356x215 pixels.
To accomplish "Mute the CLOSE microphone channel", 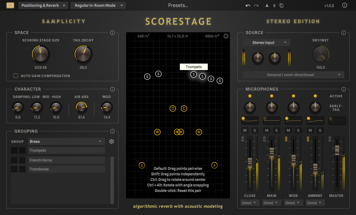I will click(x=245, y=130).
